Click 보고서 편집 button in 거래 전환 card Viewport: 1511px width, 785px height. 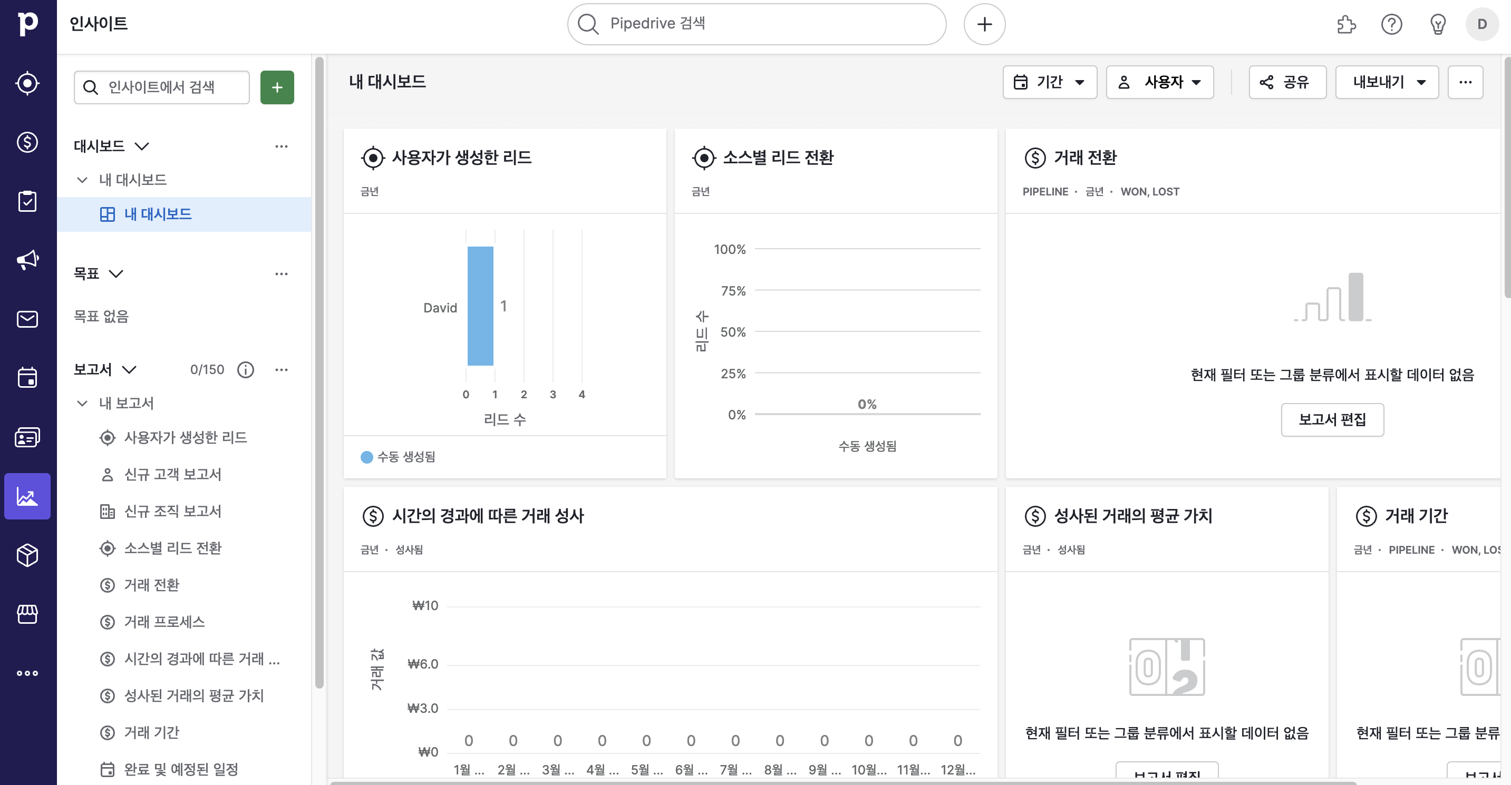(1332, 420)
